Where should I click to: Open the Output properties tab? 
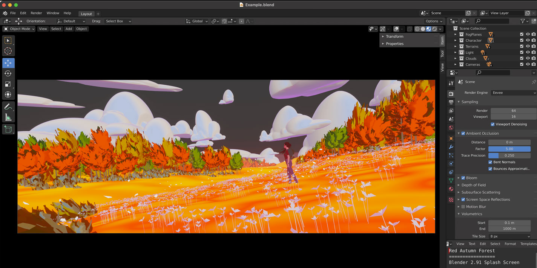(x=451, y=102)
